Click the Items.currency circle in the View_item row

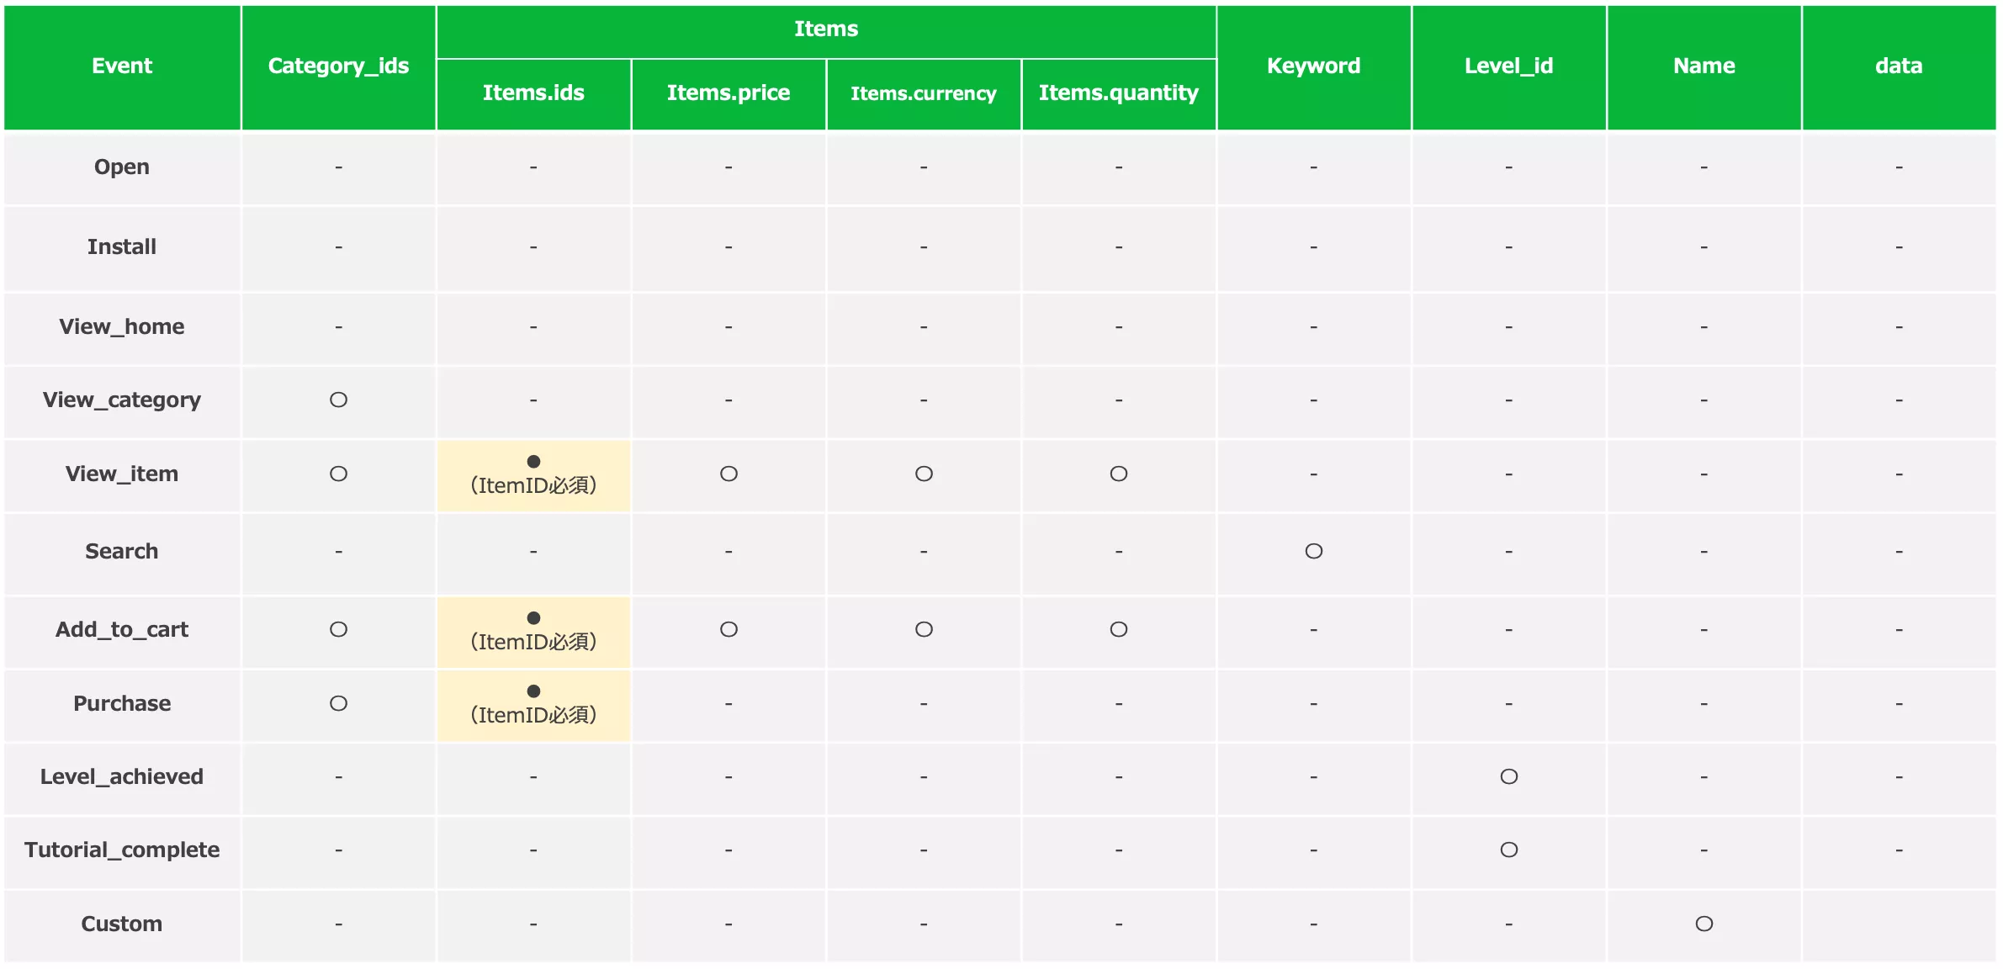click(x=924, y=474)
